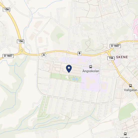Click the green park strip below the pin

pyautogui.click(x=65, y=77)
